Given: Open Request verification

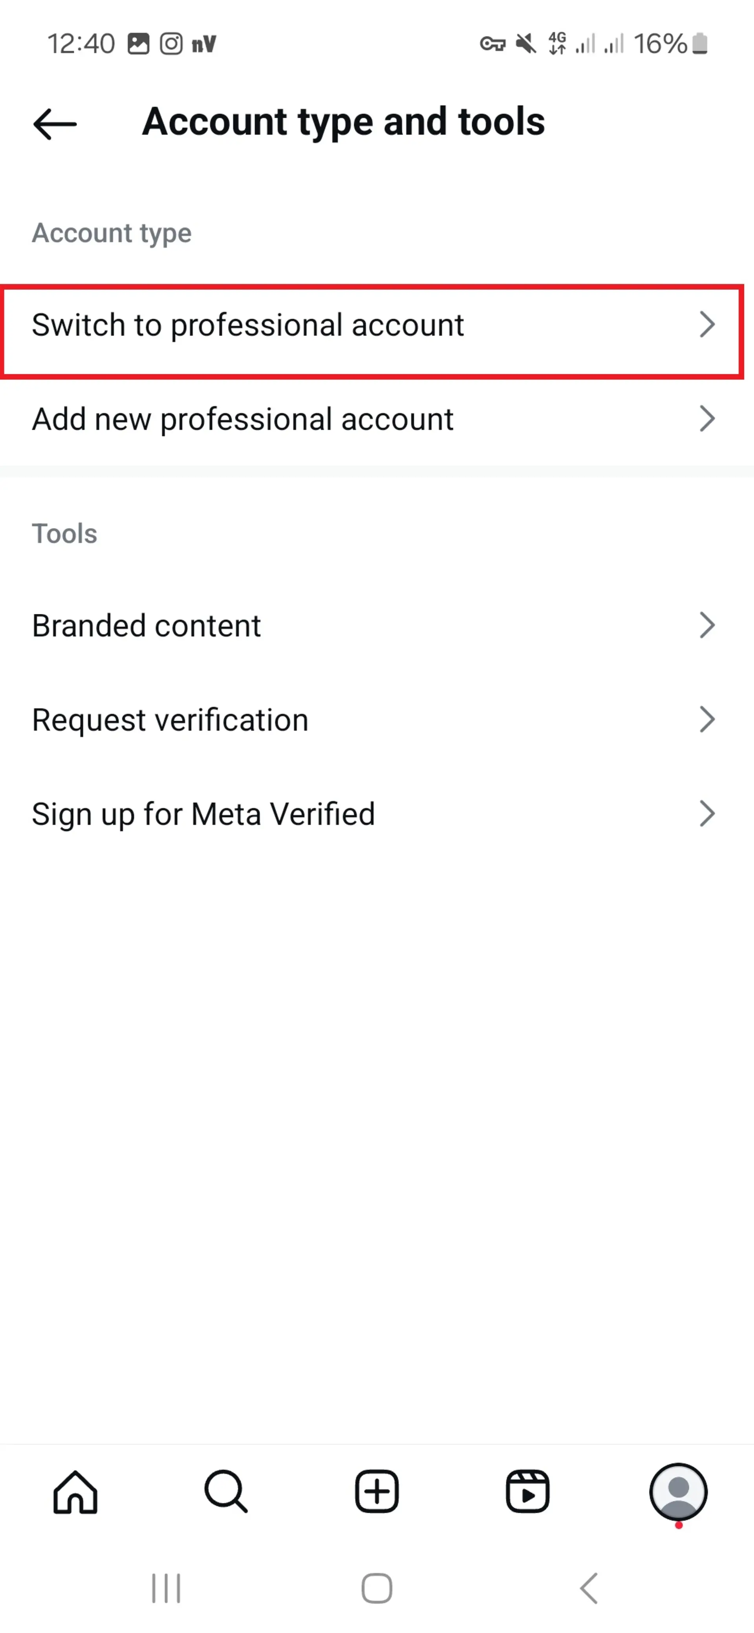Looking at the screenshot, I should coord(377,720).
